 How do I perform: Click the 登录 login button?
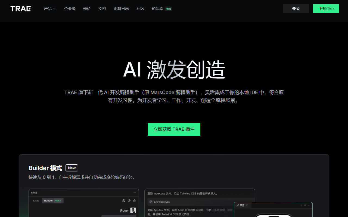(x=296, y=9)
